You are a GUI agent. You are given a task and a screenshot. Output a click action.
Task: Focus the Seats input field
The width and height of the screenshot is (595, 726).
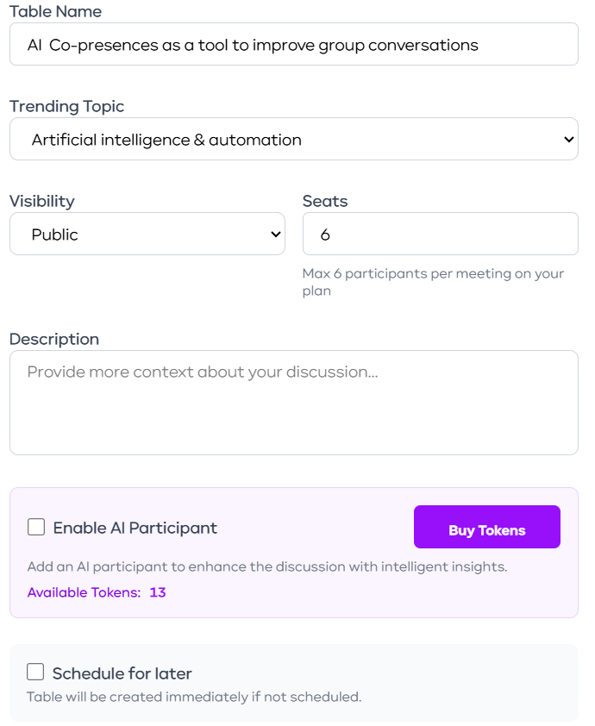(x=440, y=233)
